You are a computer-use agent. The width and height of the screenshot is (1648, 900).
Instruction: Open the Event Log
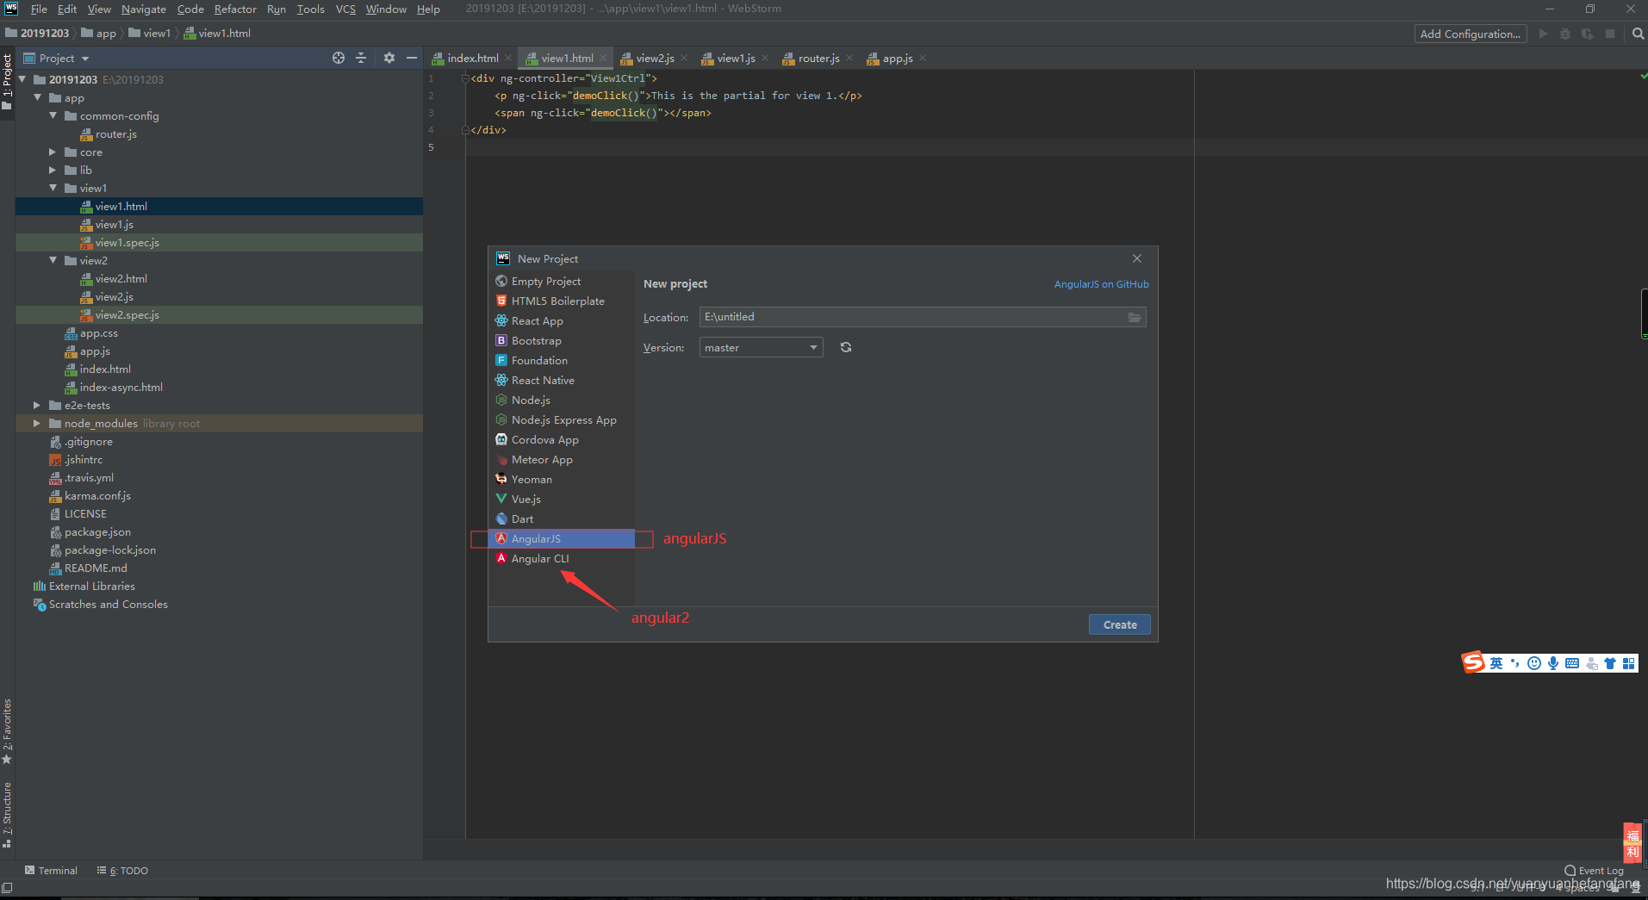click(1594, 871)
